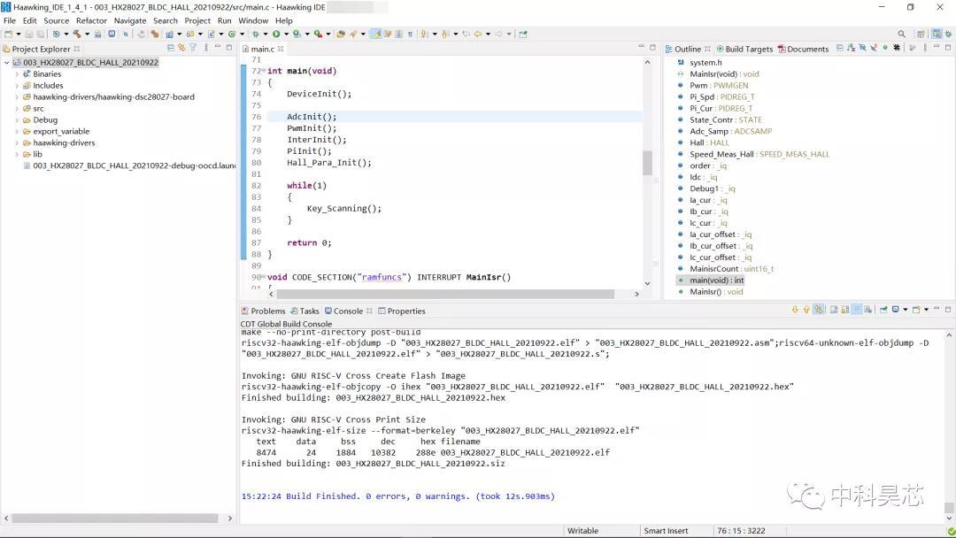956x538 pixels.
Task: Toggle Link with Editor in Project Explorer
Action: (181, 48)
